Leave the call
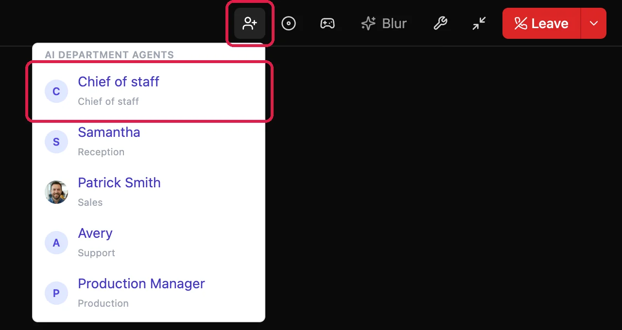622x330 pixels. tap(541, 23)
